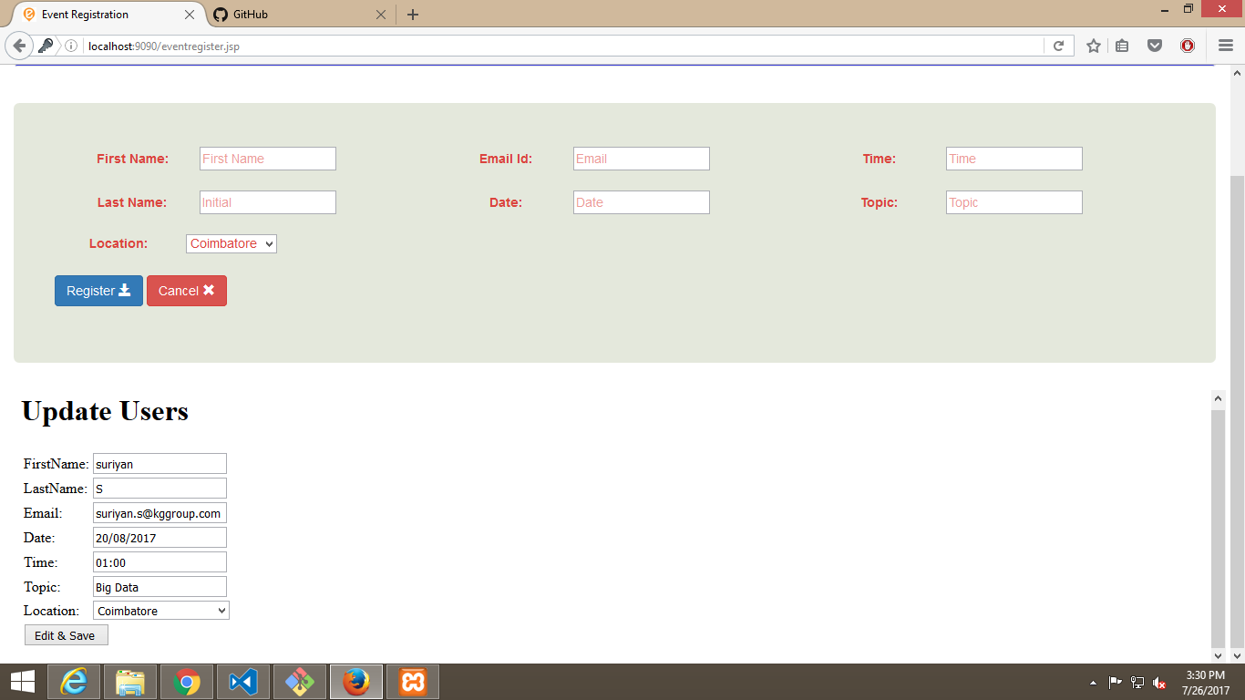The width and height of the screenshot is (1245, 700).
Task: Click the red extension icon in toolbar
Action: pos(1188,46)
